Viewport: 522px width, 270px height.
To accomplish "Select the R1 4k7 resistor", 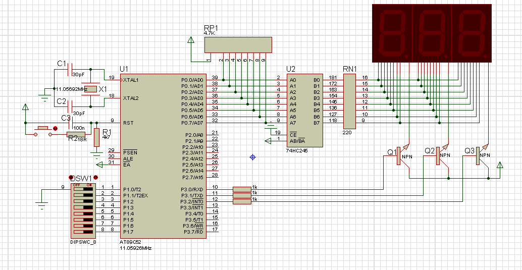I will [x=96, y=137].
